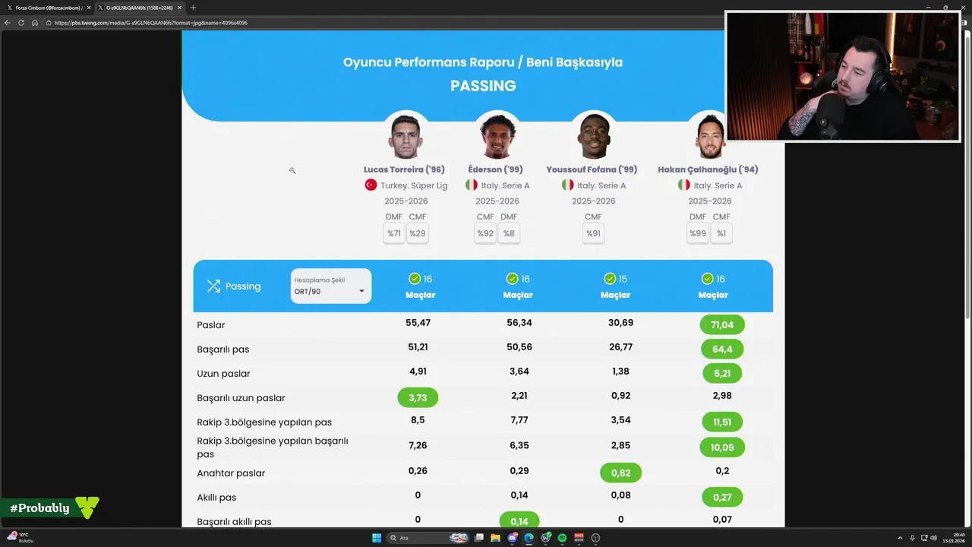
Task: Reload the current page
Action: pos(21,23)
